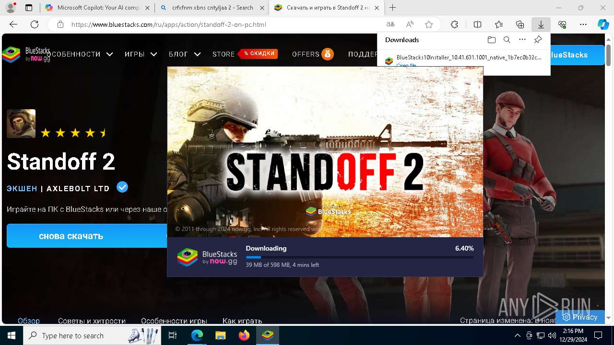
Task: Toggle the split screen icon
Action: (477, 24)
